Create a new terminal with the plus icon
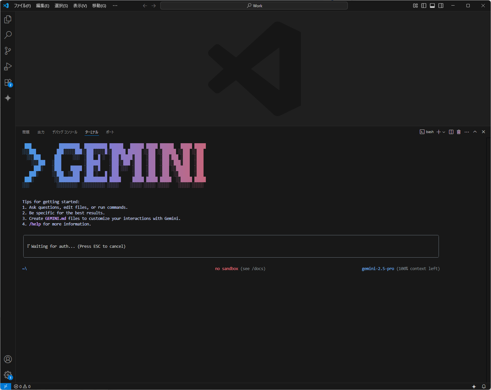 (439, 132)
